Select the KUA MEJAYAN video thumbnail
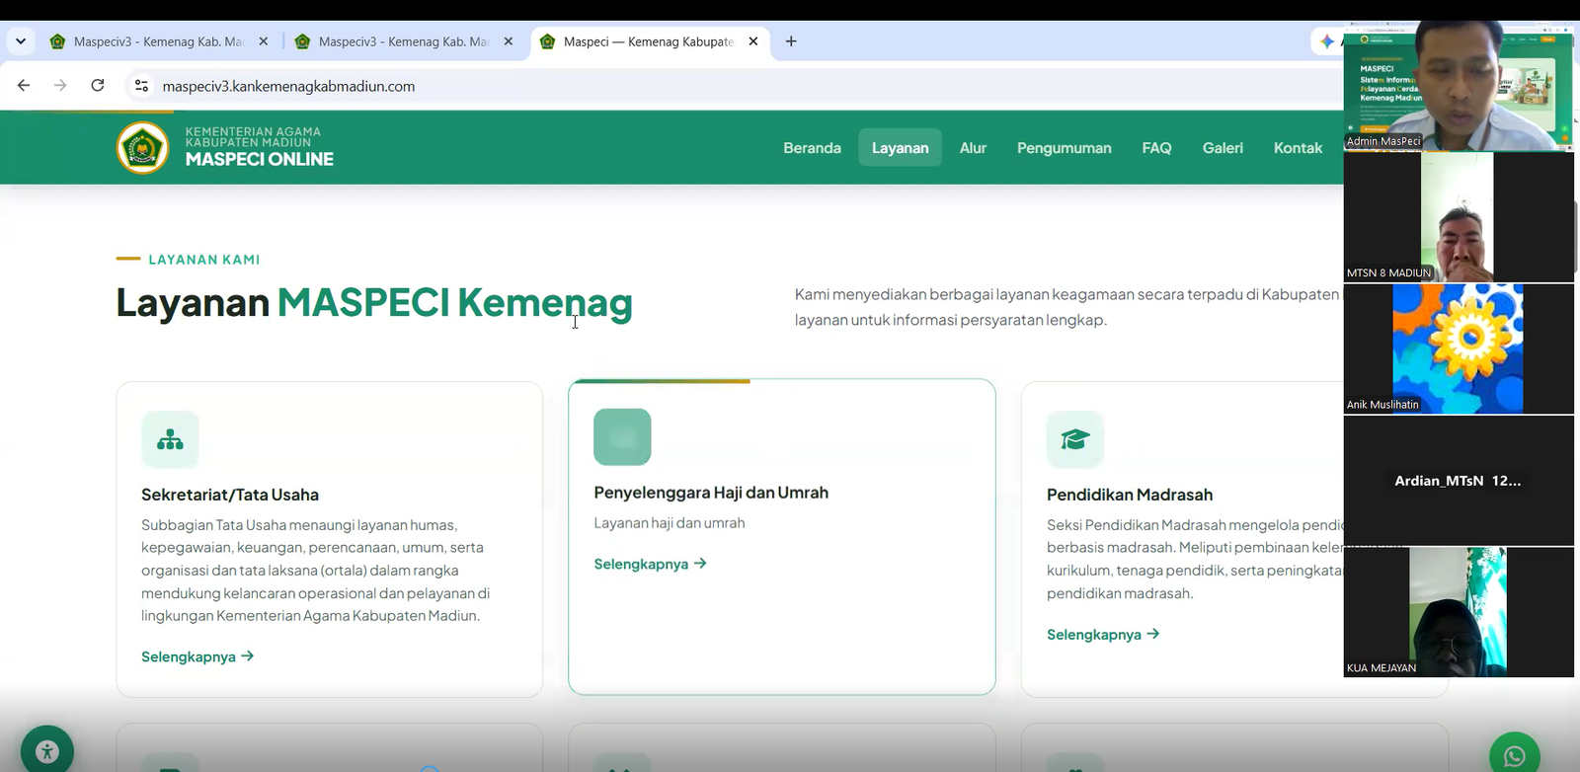Screen dimensions: 1580x772 [1459, 612]
